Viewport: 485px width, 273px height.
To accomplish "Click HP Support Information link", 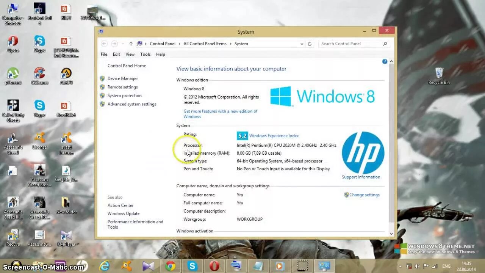I will (361, 177).
